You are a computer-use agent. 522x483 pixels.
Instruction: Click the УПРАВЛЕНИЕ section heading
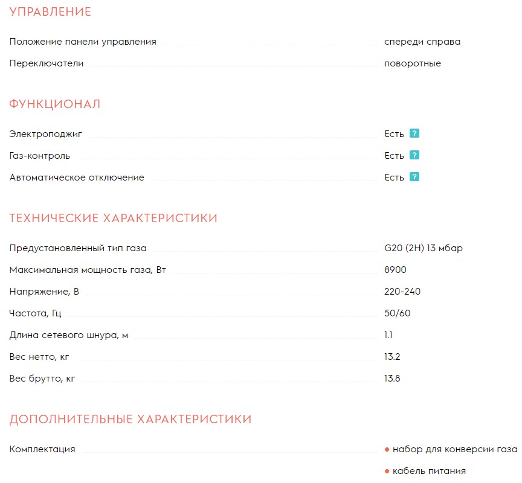click(50, 12)
